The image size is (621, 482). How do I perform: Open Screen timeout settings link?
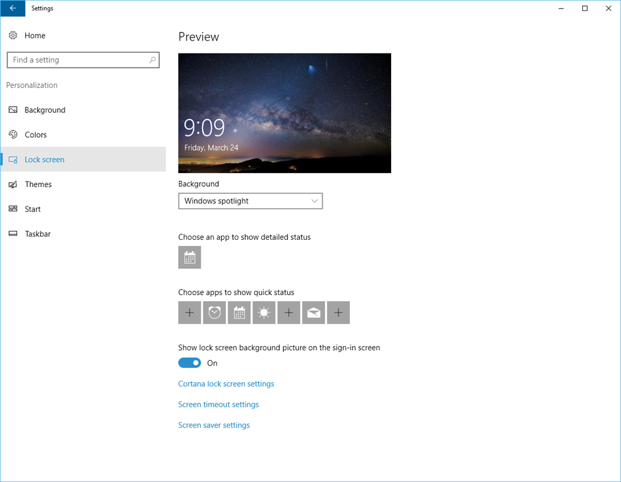218,404
